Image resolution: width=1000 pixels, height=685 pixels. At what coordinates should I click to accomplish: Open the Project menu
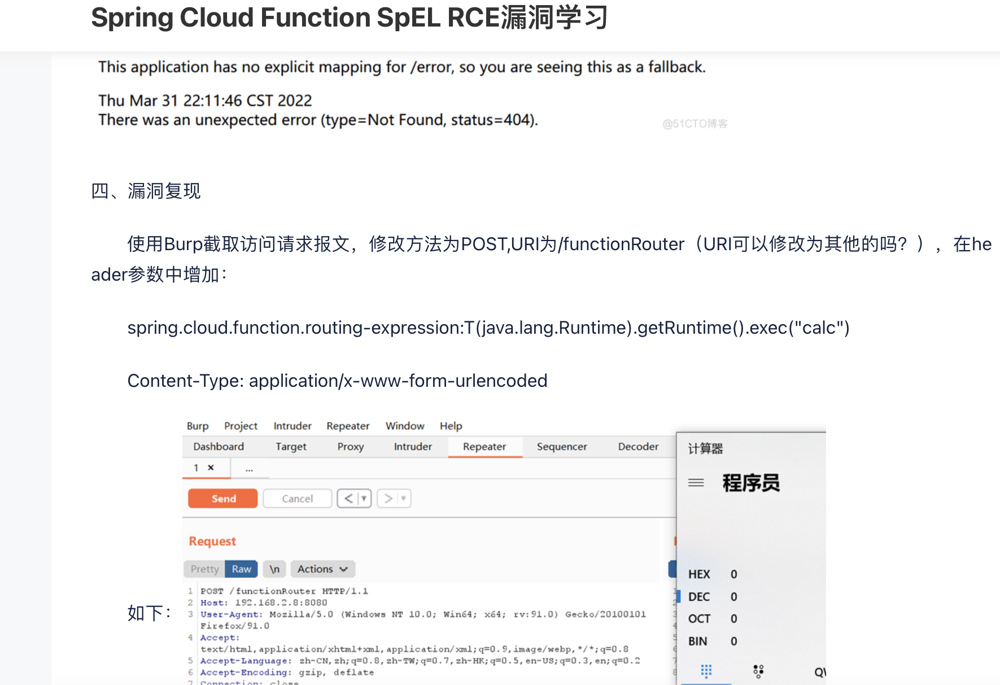point(241,426)
